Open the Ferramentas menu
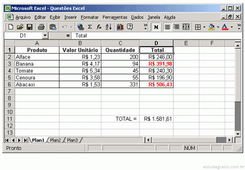 pyautogui.click(x=115, y=17)
